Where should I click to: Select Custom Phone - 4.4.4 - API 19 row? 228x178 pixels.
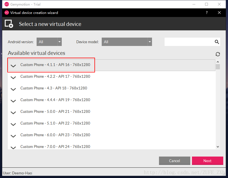[111, 100]
